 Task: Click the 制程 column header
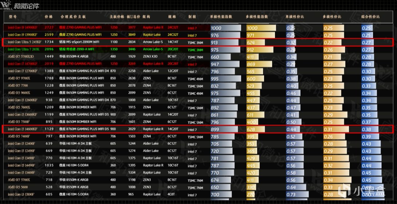click(192, 17)
